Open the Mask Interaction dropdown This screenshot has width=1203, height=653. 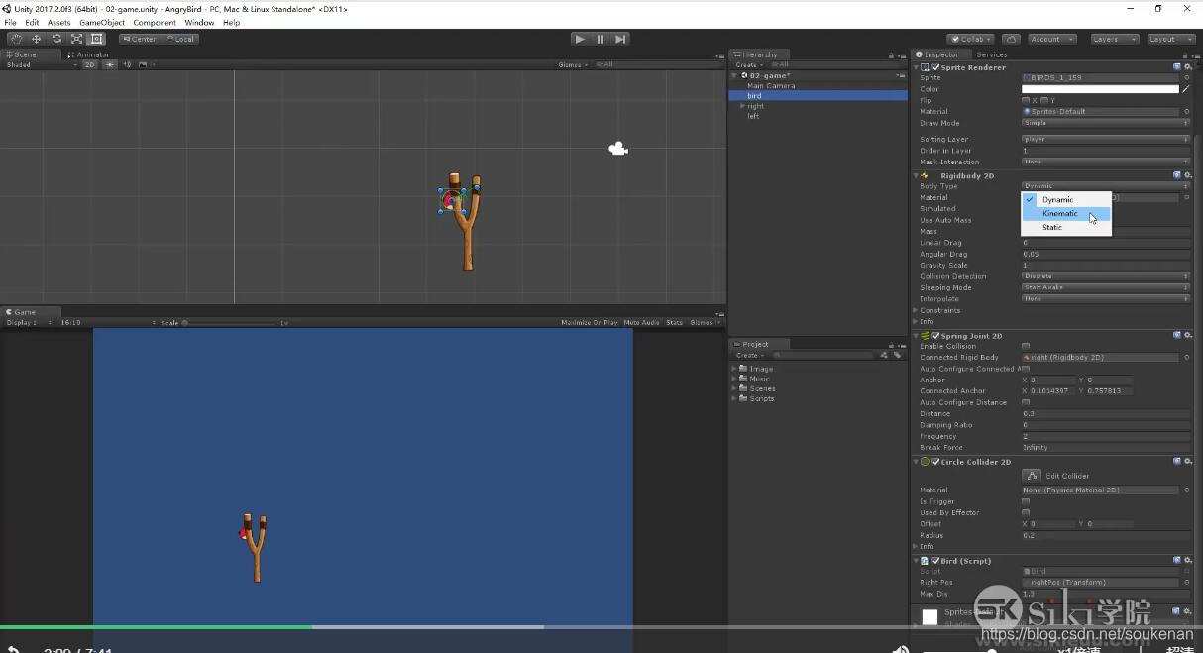coord(1106,162)
